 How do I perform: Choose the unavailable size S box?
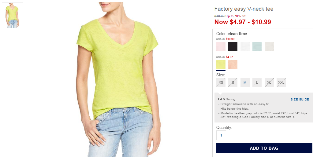tap(233, 82)
